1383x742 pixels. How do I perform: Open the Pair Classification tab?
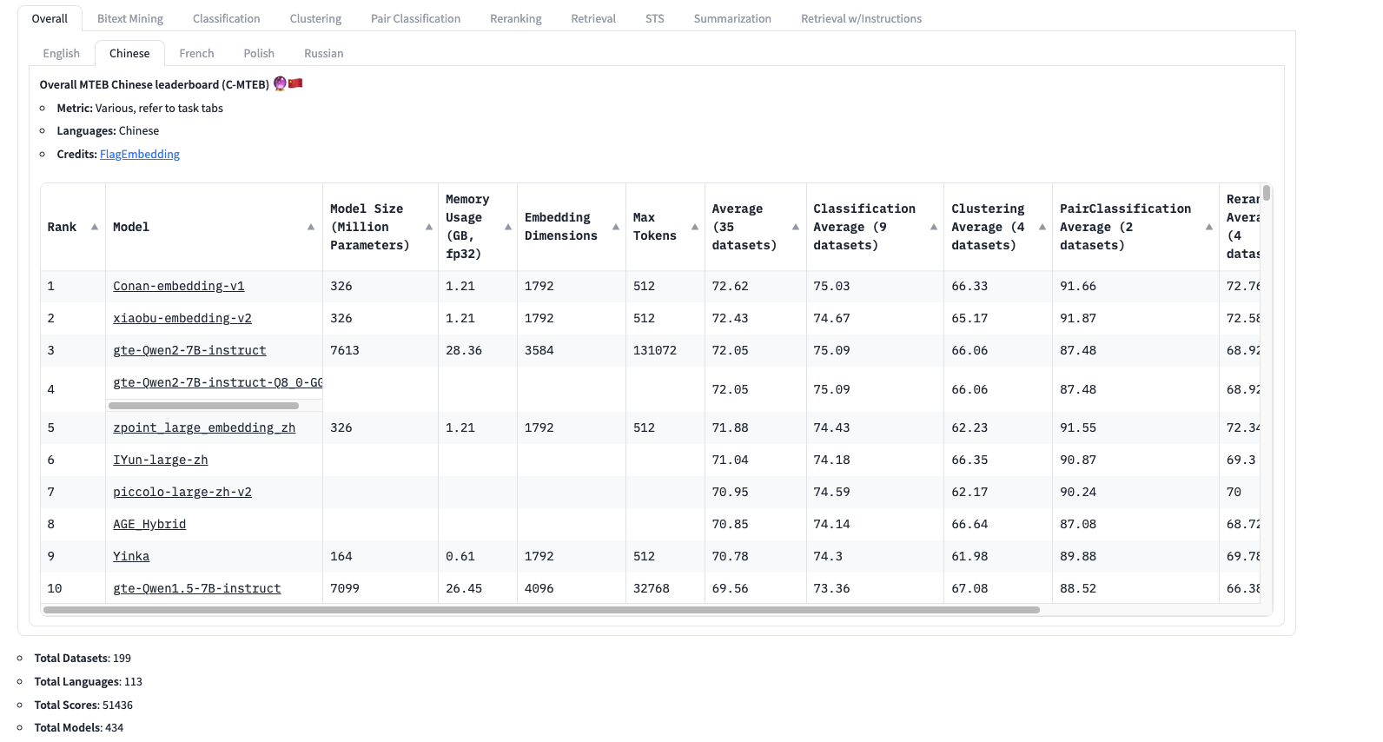tap(416, 18)
